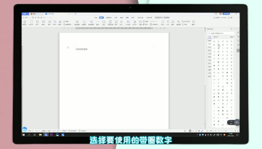
Task: Select 数学 category in symbol panel
Action: click(210, 50)
